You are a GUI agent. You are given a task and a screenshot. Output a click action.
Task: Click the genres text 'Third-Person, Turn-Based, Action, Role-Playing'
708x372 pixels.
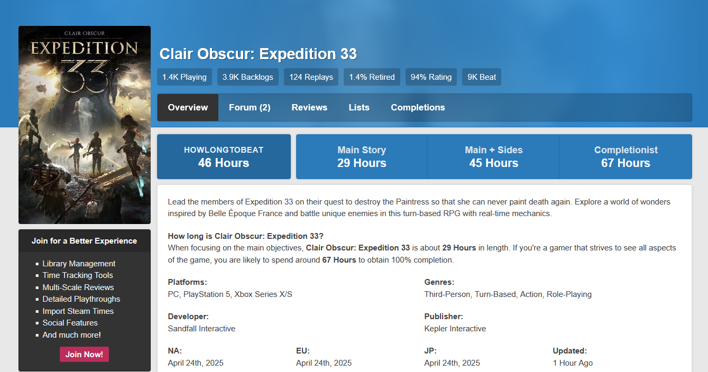(508, 294)
